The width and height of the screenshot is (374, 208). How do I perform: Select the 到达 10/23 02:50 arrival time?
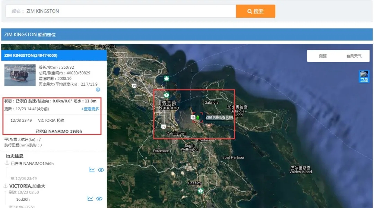24,192
